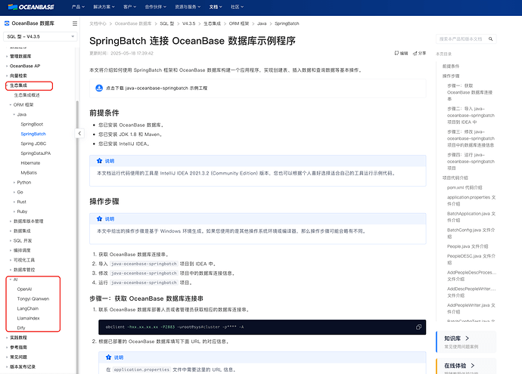Open the SpringBoot sidebar entry
Image resolution: width=522 pixels, height=374 pixels.
pyautogui.click(x=32, y=124)
